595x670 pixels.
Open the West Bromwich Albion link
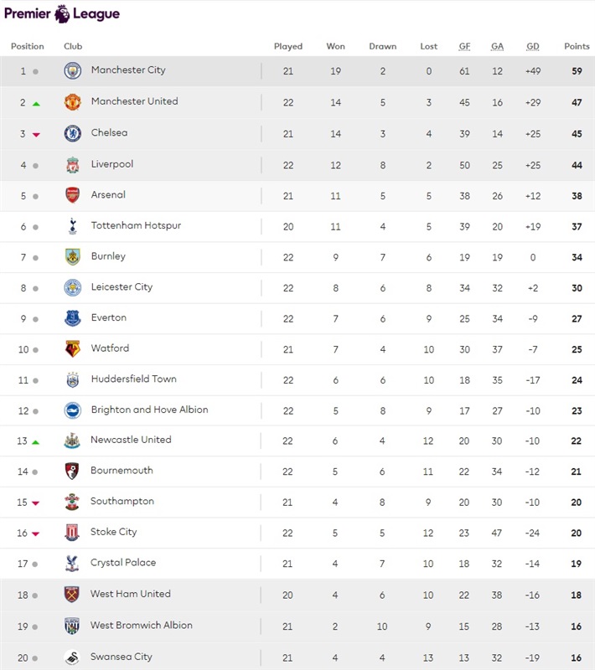point(142,625)
